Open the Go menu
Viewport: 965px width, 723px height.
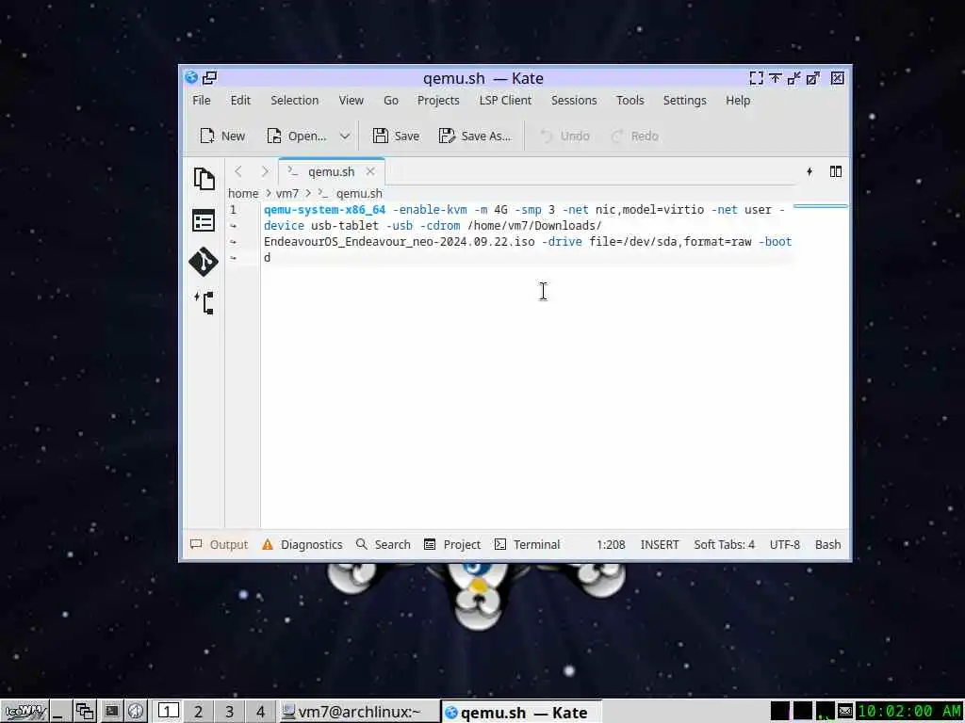pos(391,100)
